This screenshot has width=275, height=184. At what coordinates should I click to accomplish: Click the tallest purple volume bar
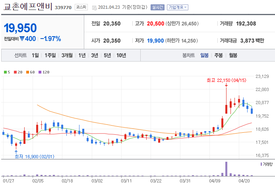pos(226,169)
